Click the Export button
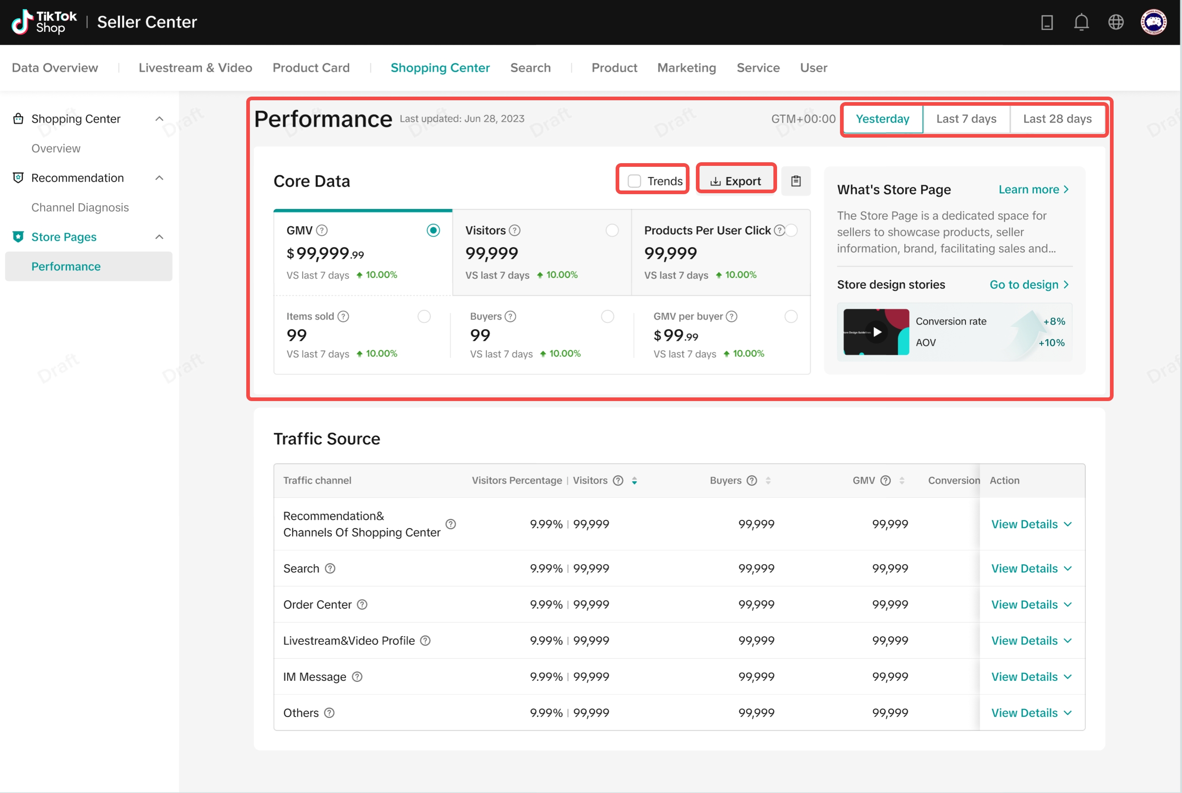The height and width of the screenshot is (793, 1182). (736, 181)
